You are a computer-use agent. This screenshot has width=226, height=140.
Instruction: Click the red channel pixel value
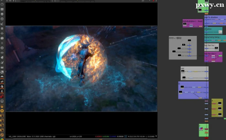point(98,136)
